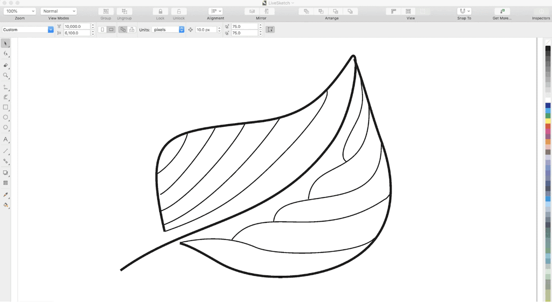
Task: Click the Lock toolbar icon
Action: point(160,11)
